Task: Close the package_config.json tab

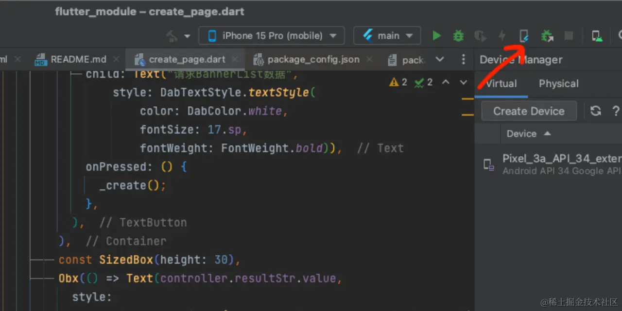Action: pyautogui.click(x=369, y=59)
